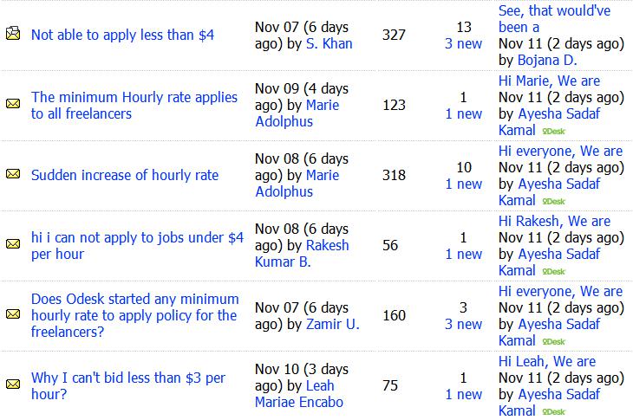Viewport: 633px width, 420px height.
Task: Open last post 'Hi Rakesh, We are'
Action: tap(554, 221)
